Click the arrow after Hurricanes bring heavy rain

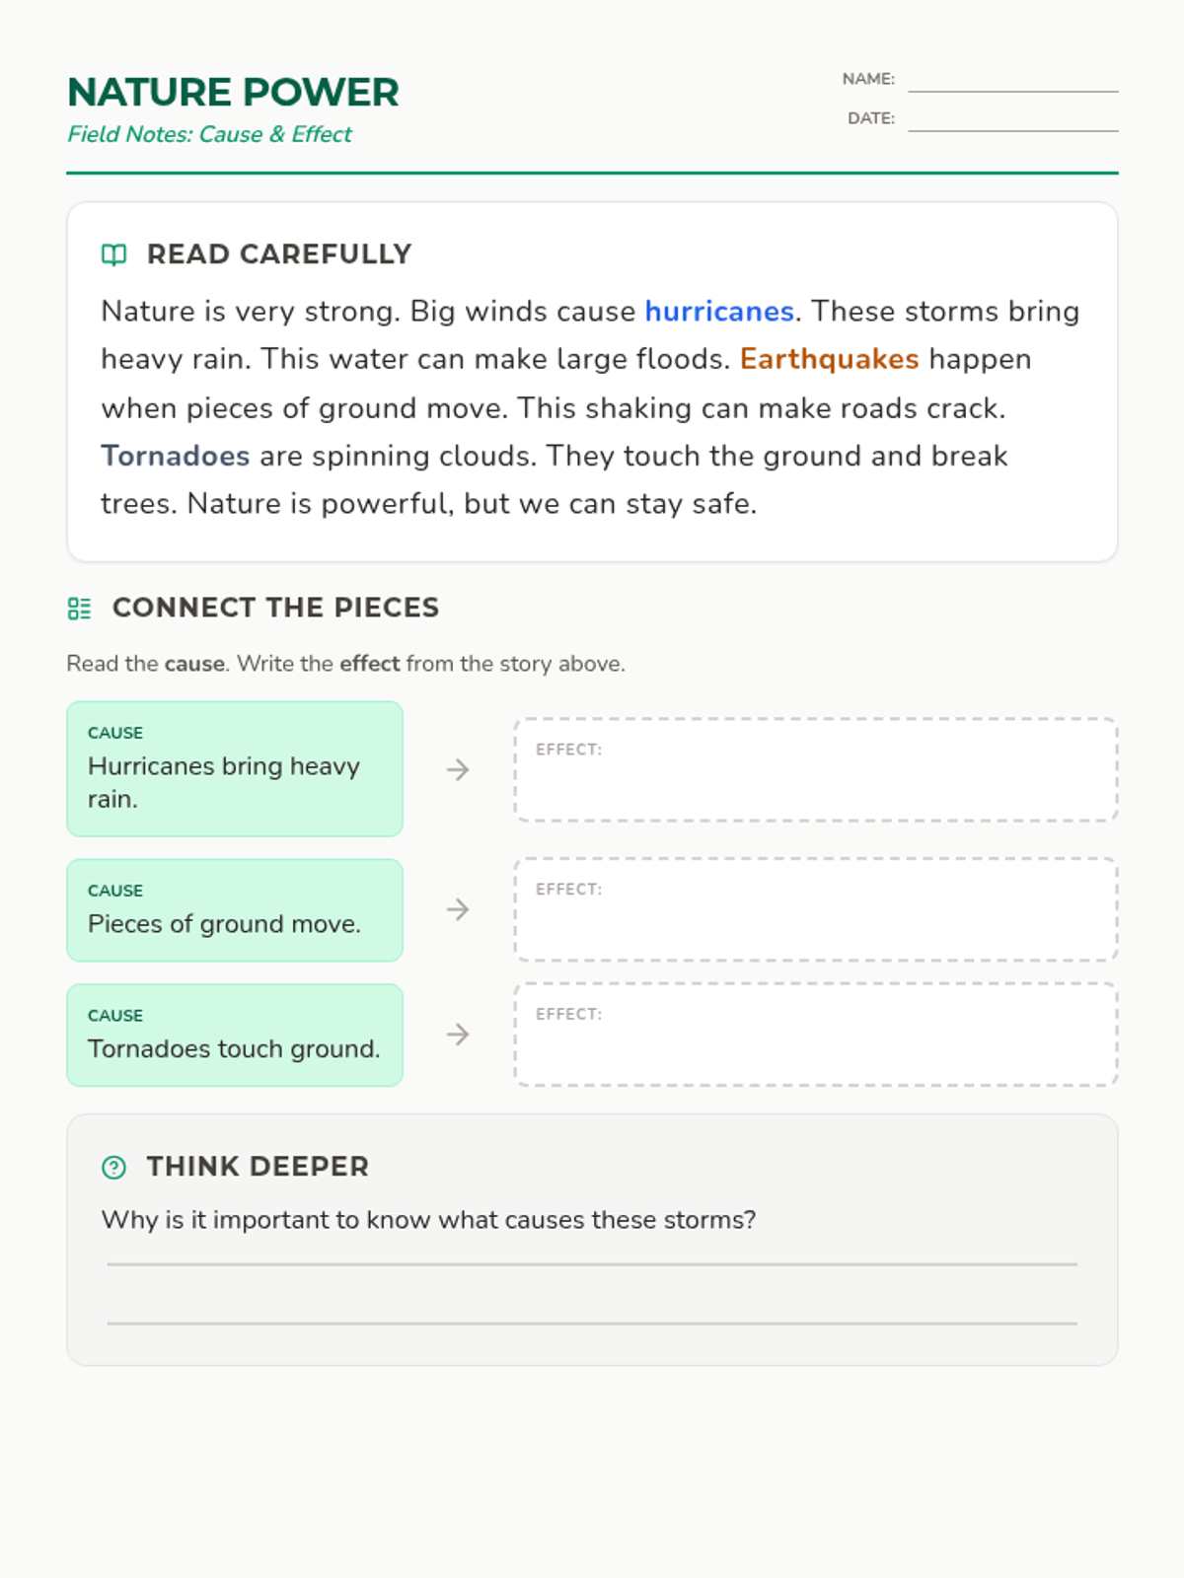point(458,769)
